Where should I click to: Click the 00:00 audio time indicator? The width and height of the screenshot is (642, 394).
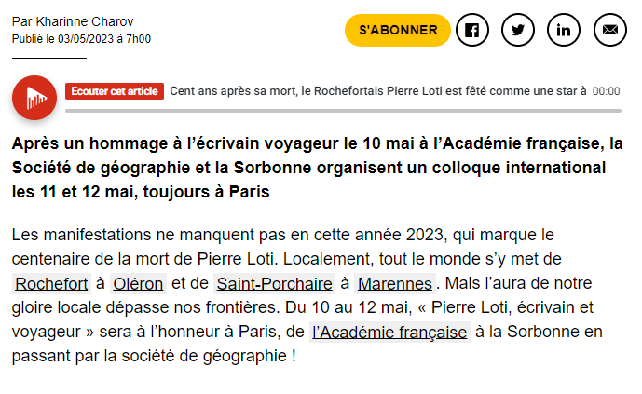(606, 91)
